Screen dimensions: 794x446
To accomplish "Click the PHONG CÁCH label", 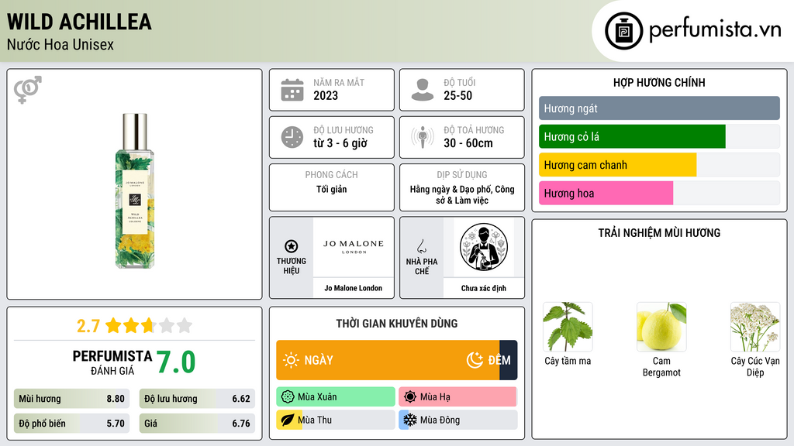I will click(x=332, y=175).
